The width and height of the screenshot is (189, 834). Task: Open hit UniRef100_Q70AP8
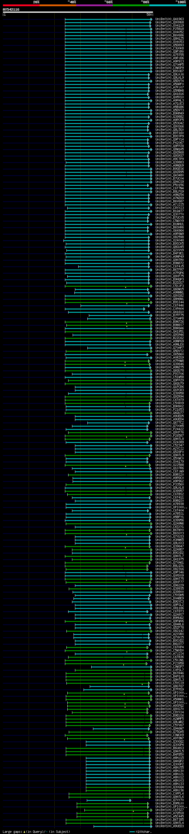[x=170, y=318]
